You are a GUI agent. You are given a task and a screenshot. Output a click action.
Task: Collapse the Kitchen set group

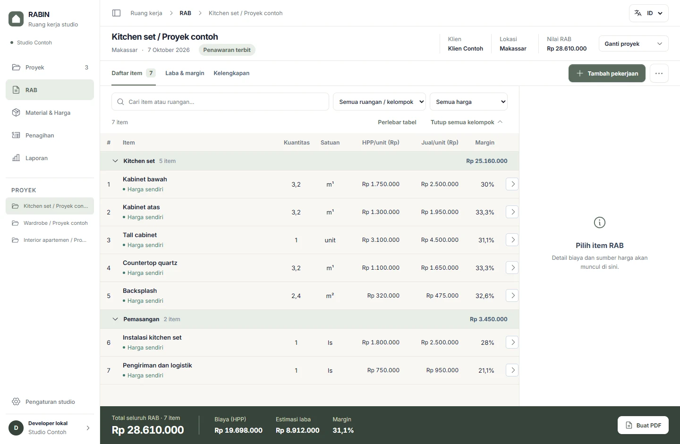click(x=115, y=161)
